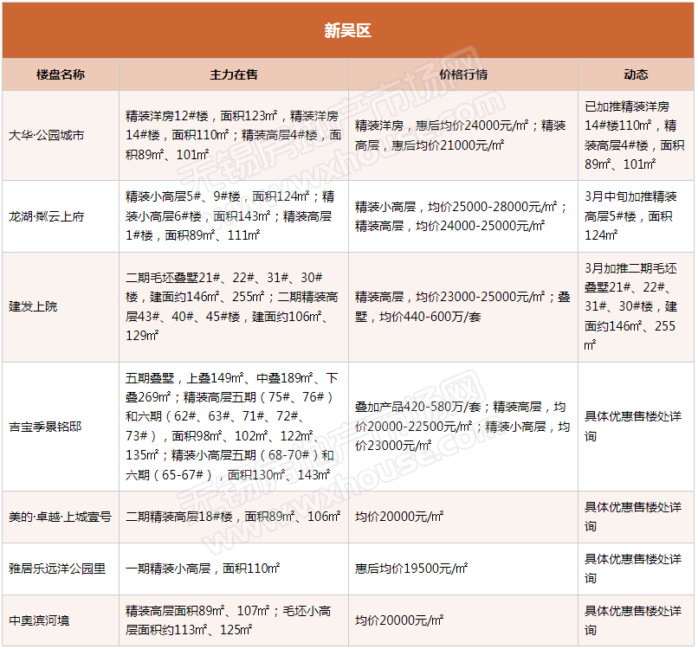The image size is (698, 649).
Task: Select the 雅居乐远洋公园里 property name
Action: (57, 569)
